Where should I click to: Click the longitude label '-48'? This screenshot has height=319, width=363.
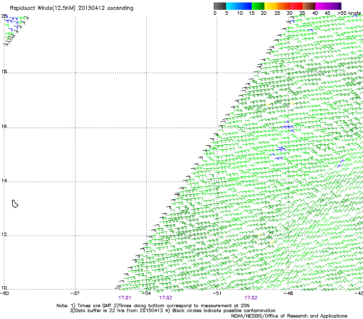288,293
